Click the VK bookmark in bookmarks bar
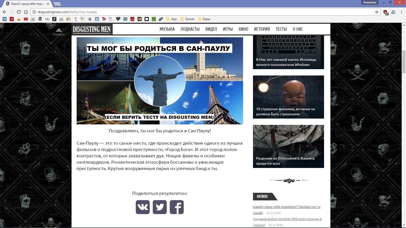Screen dimensions: 406x228 click(5, 19)
